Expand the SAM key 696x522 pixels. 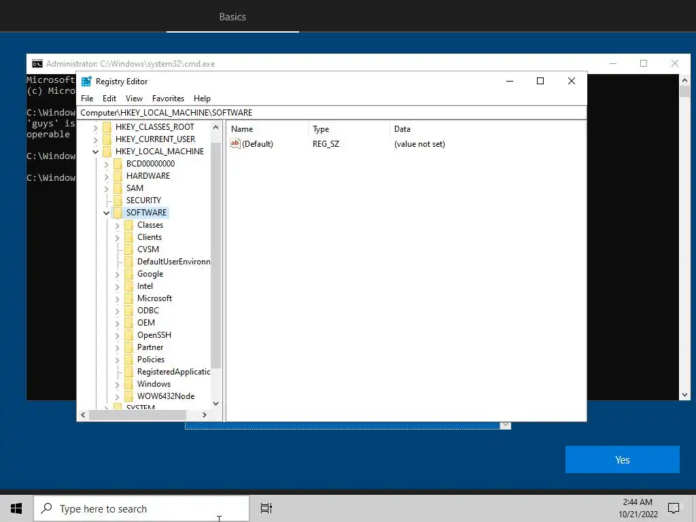click(x=107, y=189)
